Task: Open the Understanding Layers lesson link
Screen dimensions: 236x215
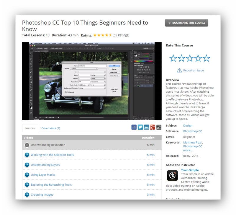Action: pyautogui.click(x=45, y=165)
